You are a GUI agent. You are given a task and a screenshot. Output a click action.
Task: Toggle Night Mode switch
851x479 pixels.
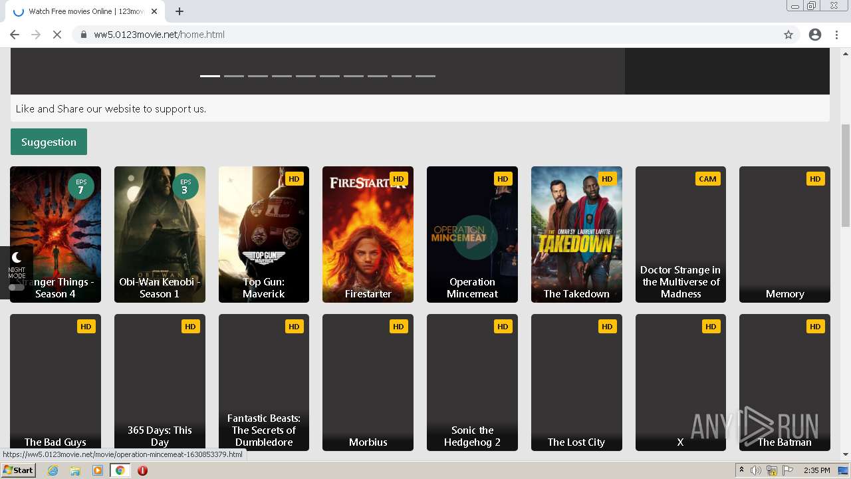click(x=17, y=287)
